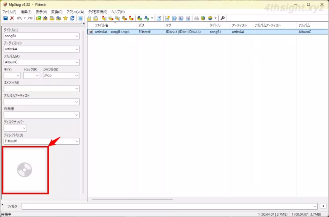Click the yellow star favorites icon

coord(66,18)
